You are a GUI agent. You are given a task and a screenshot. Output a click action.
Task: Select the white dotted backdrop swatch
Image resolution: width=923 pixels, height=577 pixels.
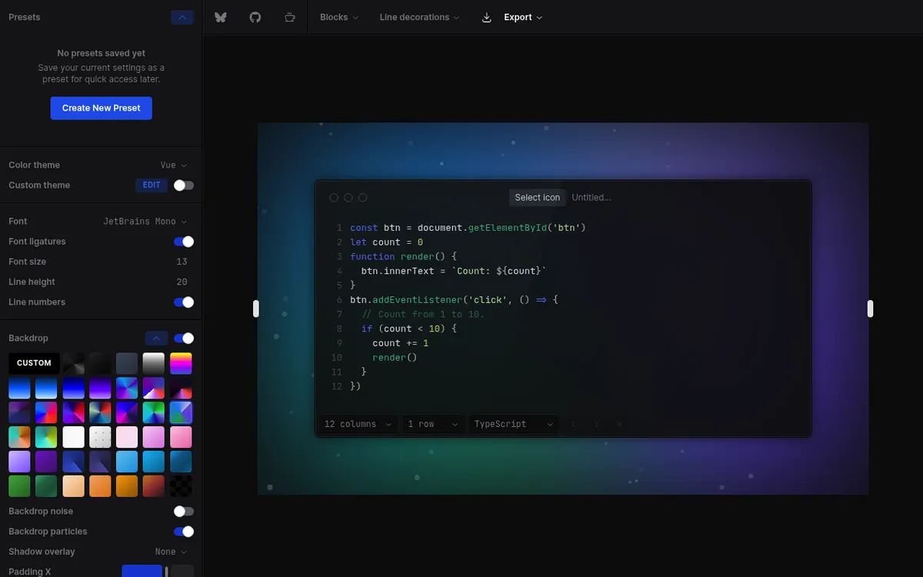pos(100,437)
